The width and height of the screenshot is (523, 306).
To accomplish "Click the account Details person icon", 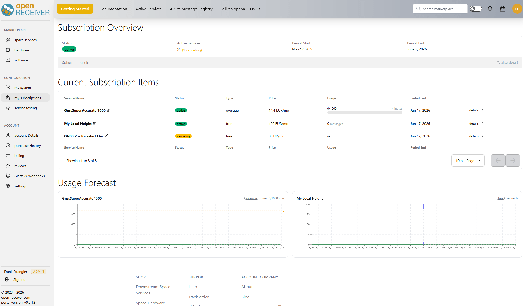I will pos(8,135).
